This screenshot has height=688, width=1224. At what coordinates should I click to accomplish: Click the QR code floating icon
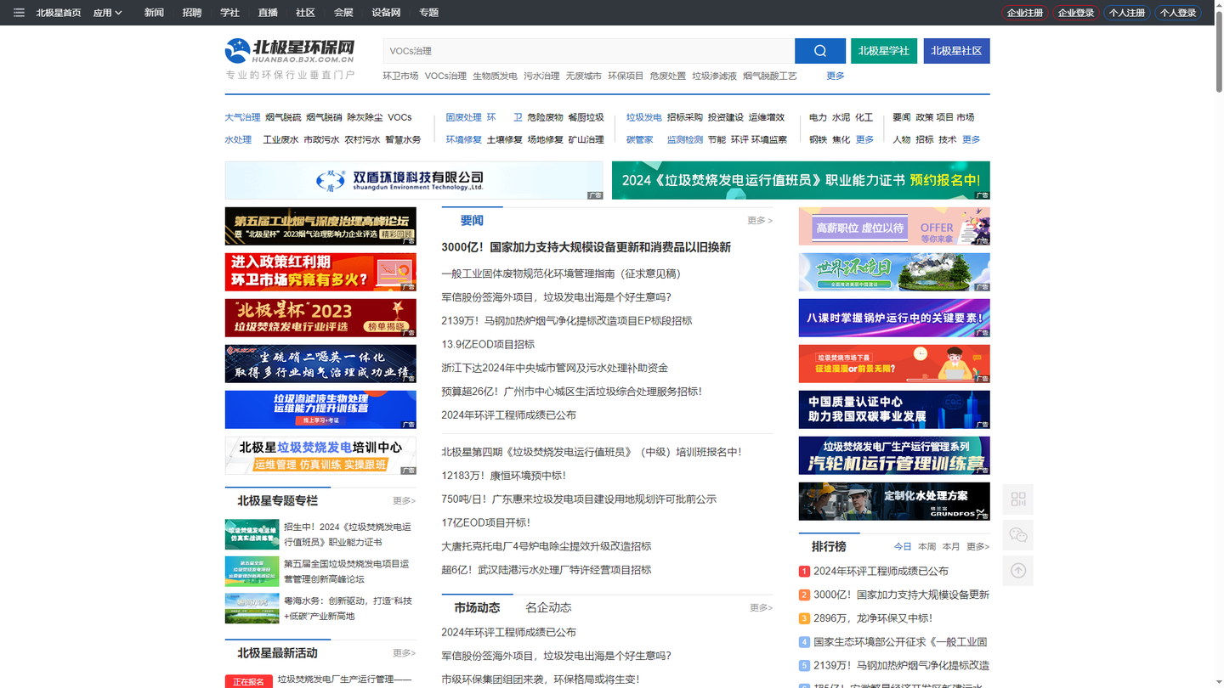coord(1018,499)
